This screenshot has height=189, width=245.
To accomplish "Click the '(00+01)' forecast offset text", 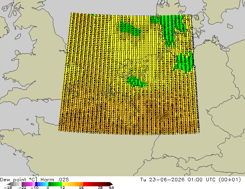I will coord(230,180).
